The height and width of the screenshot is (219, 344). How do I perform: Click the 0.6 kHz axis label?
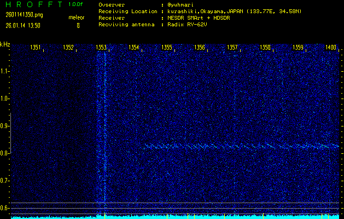(x=5, y=208)
